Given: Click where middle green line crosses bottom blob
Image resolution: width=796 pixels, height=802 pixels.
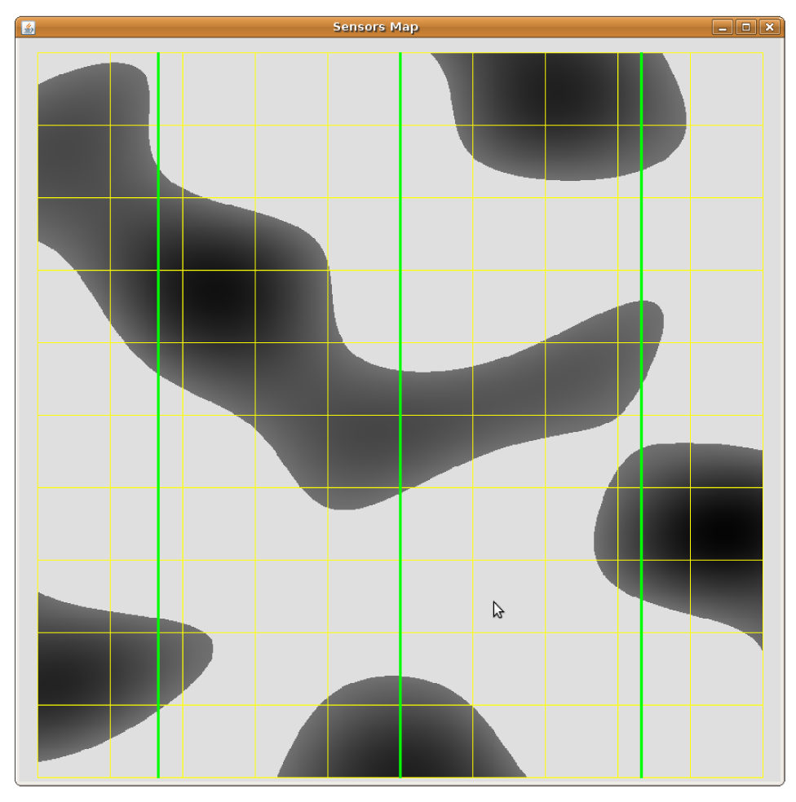Looking at the screenshot, I should click(x=400, y=725).
